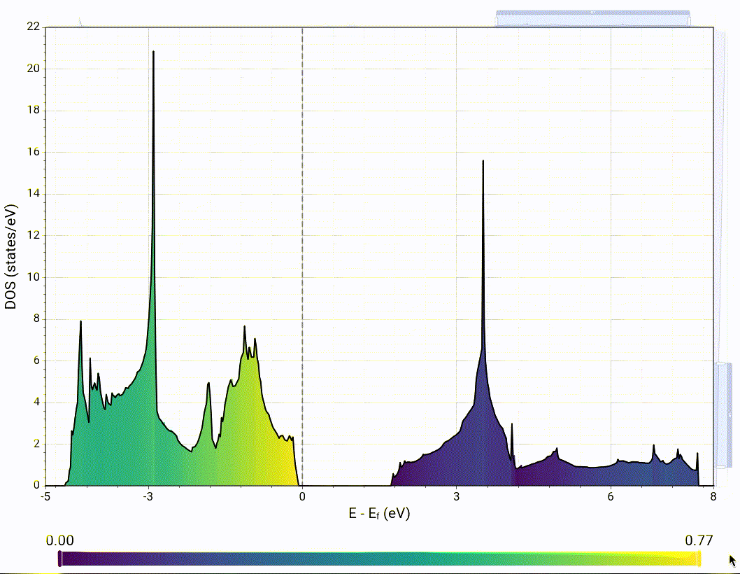Viewport: 740px width, 574px height.
Task: Click the 'E - Ef (eV)' x-axis title
Action: point(379,514)
